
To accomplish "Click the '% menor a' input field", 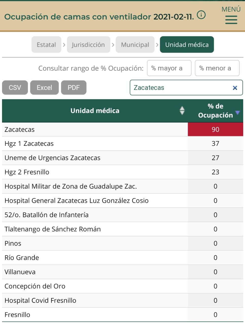I will 217,68.
